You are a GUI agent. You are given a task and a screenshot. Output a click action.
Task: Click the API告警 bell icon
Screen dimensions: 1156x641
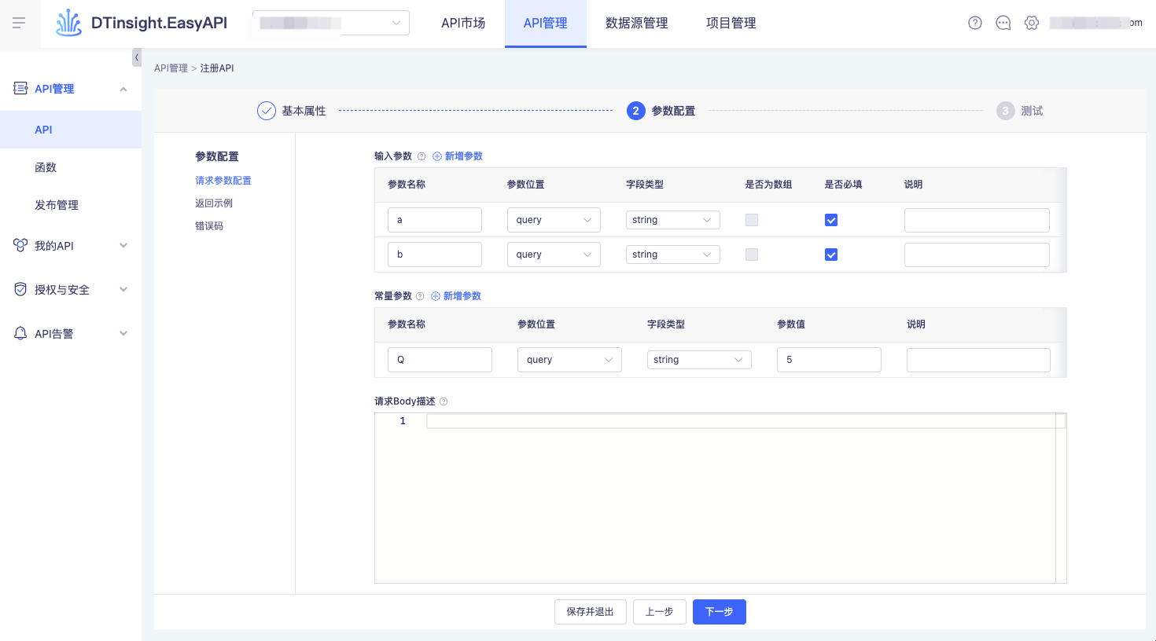coord(20,333)
